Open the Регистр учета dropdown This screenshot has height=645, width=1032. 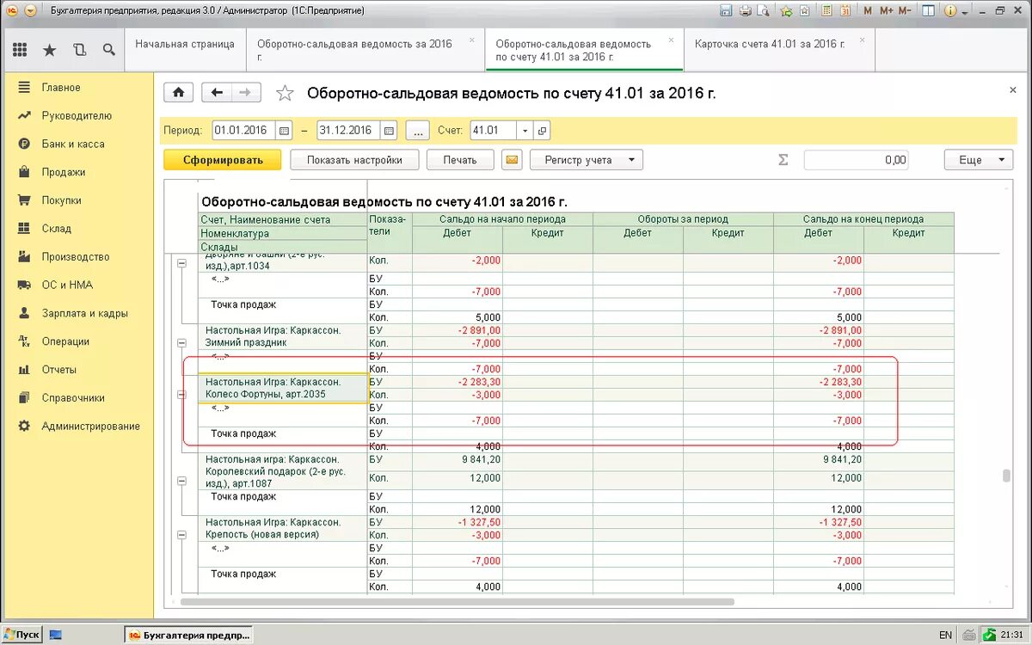pyautogui.click(x=587, y=160)
